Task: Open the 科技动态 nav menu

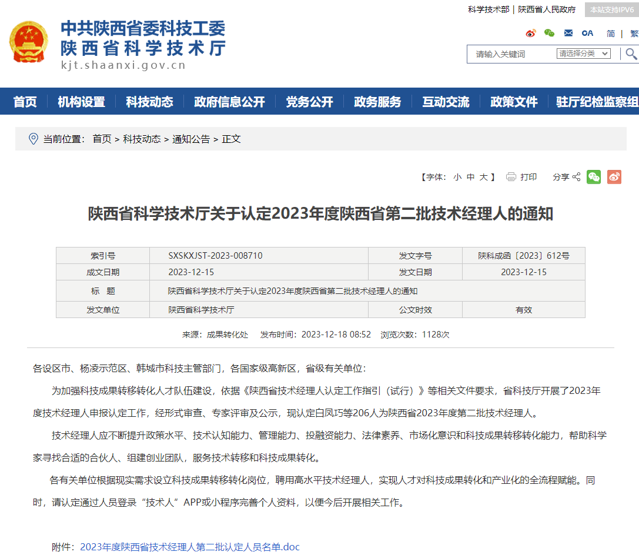Action: (149, 102)
